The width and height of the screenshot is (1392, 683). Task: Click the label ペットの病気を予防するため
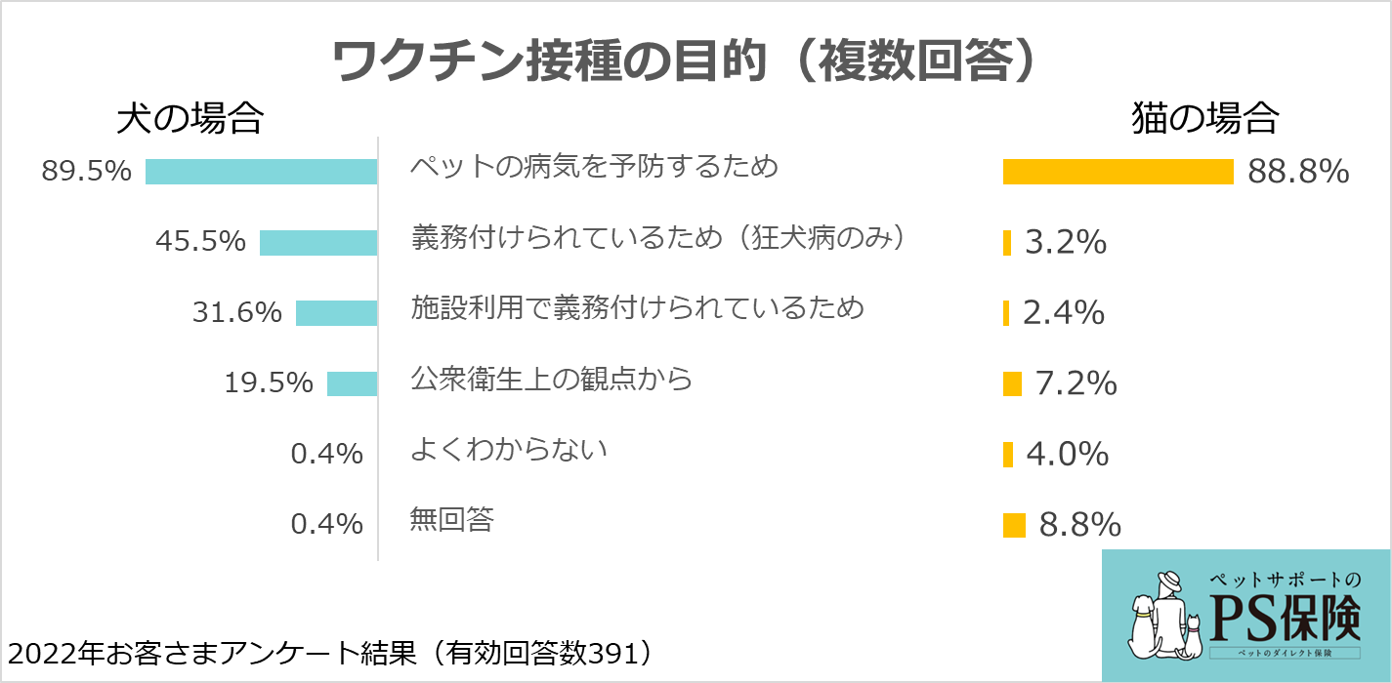point(595,167)
